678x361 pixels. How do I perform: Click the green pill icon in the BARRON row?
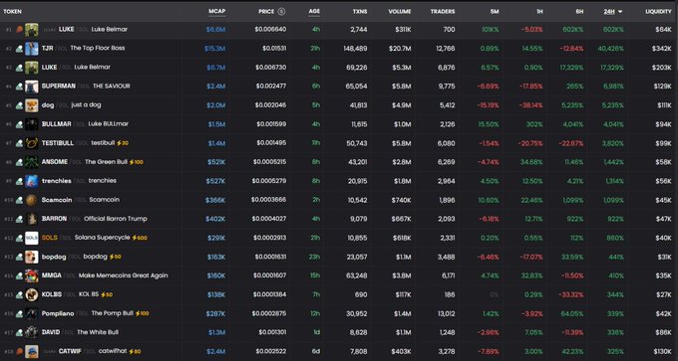[x=19, y=220]
